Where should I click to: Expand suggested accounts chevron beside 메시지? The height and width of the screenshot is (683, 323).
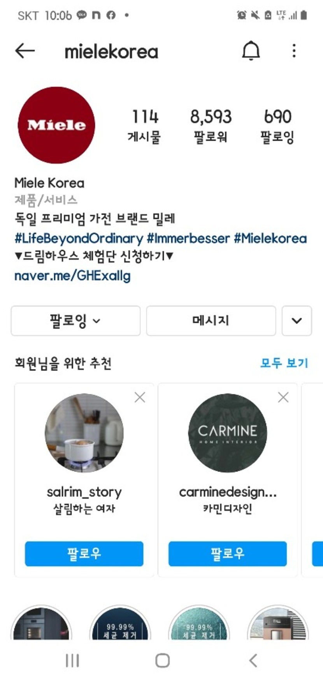tap(297, 321)
